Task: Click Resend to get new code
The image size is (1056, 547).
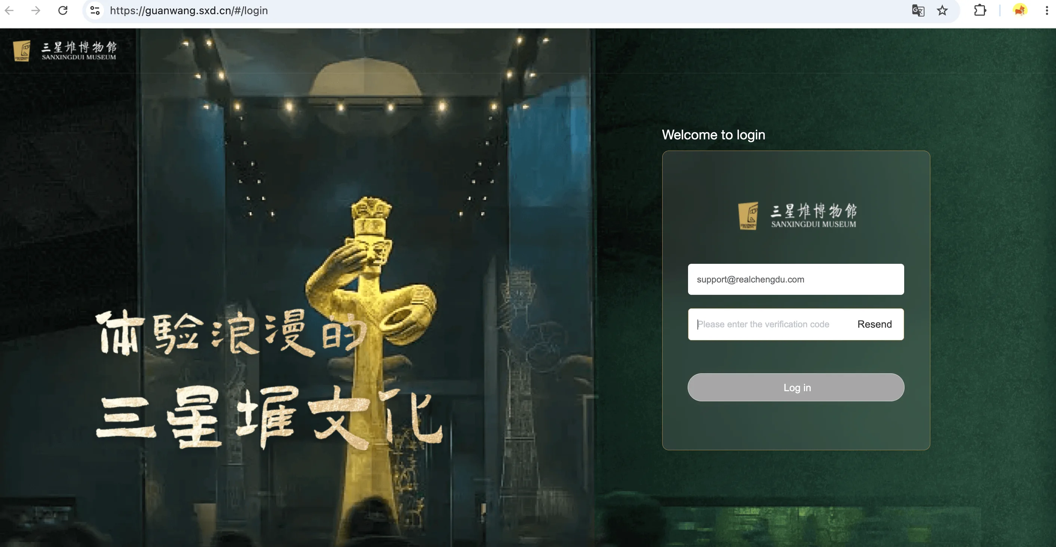Action: 874,324
